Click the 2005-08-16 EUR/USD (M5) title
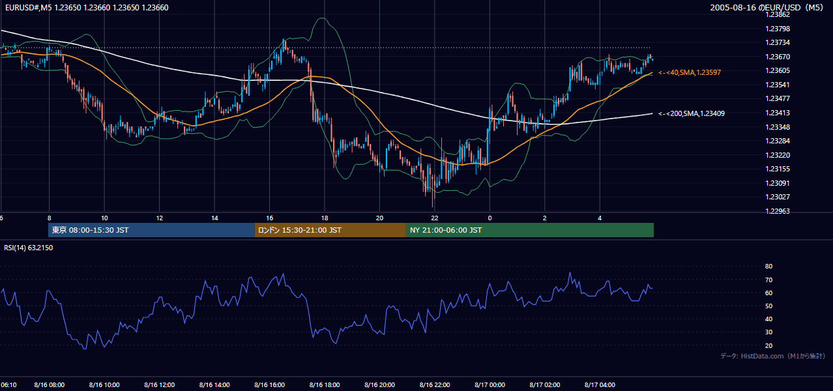This screenshot has width=833, height=391. pyautogui.click(x=768, y=8)
